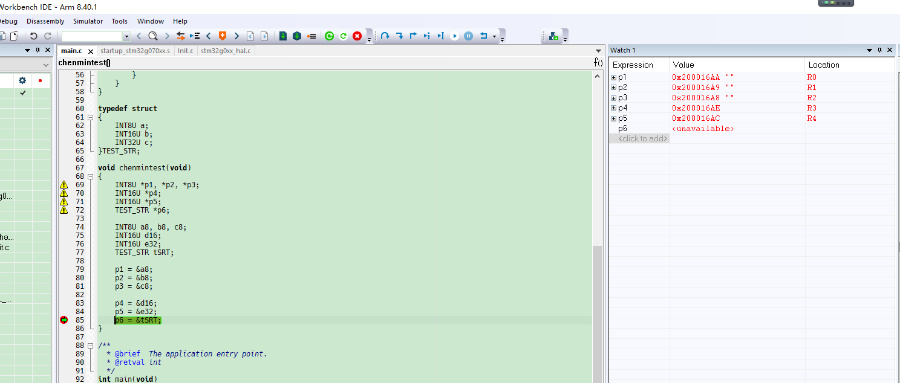Click the Break pause button
This screenshot has width=900, height=383.
pyautogui.click(x=468, y=36)
